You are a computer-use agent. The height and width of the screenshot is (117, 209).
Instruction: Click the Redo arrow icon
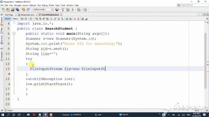(x=28, y=9)
